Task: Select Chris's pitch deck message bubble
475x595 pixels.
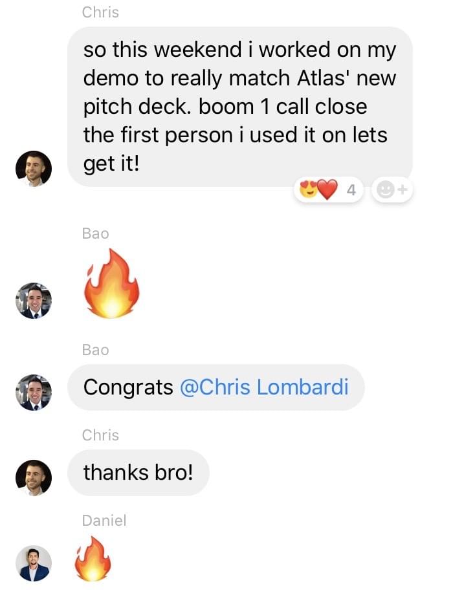Action: [240, 107]
